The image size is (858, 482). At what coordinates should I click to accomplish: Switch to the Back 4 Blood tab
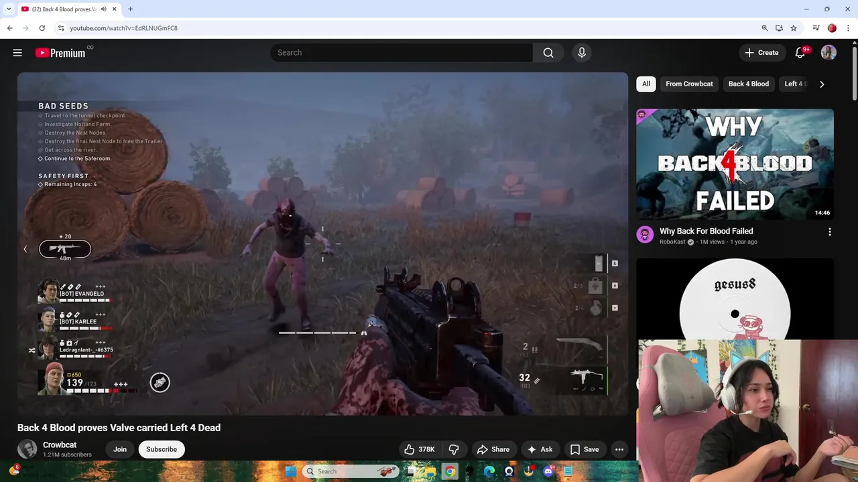coord(63,9)
